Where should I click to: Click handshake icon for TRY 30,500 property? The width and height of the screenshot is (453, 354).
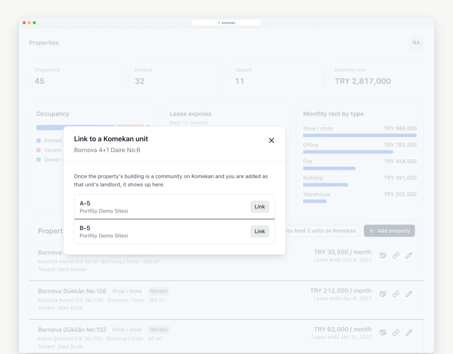(383, 256)
